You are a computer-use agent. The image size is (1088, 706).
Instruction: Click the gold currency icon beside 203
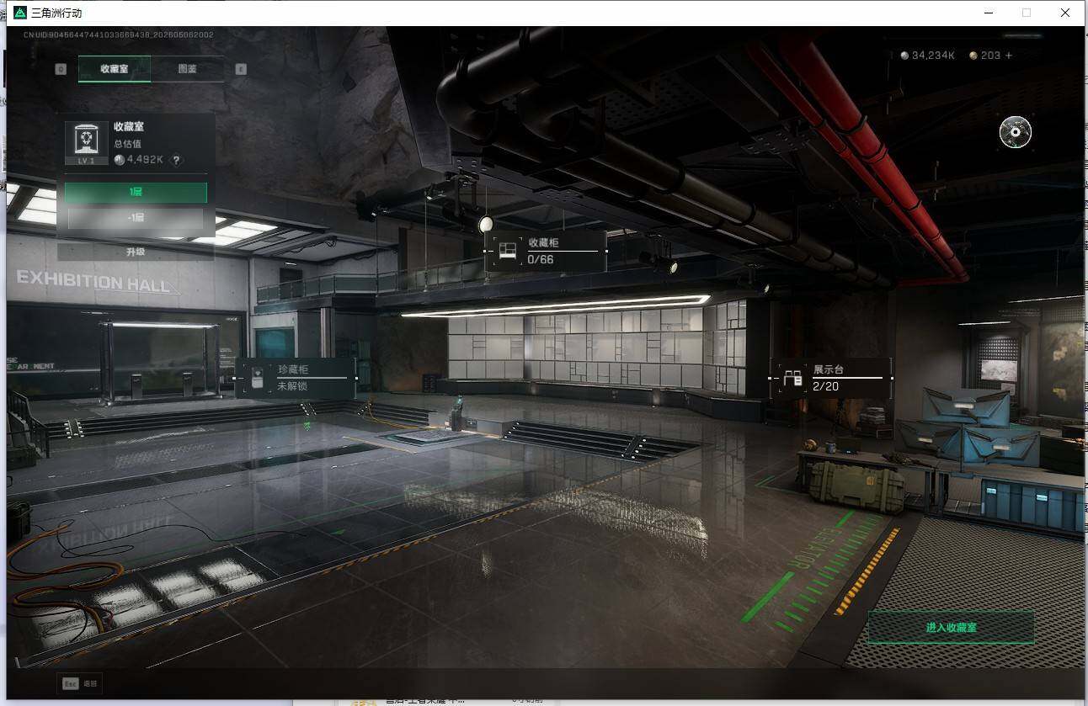(973, 56)
